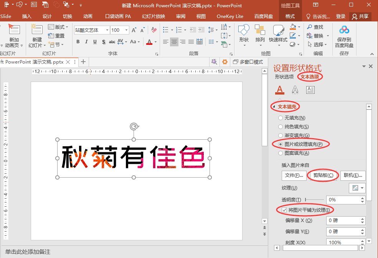
Task: Justify text in paragraph group
Action: (191, 42)
